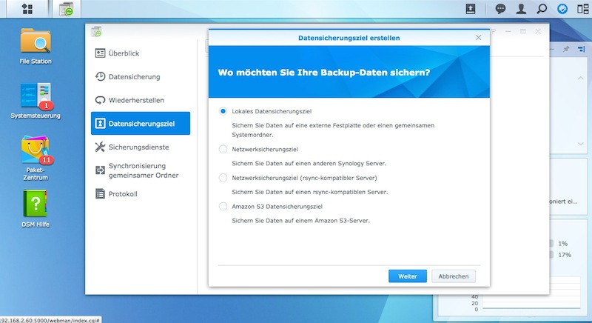This screenshot has height=323, width=592.
Task: Click text 'Sichern Sie Daten auf einen rsync-kompatiblen Server.'
Action: click(x=309, y=192)
